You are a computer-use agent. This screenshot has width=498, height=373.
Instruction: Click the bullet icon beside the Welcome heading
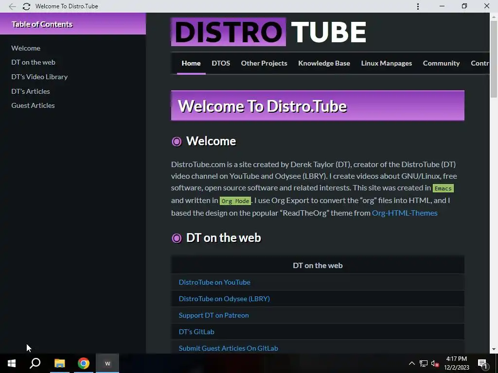pyautogui.click(x=177, y=141)
